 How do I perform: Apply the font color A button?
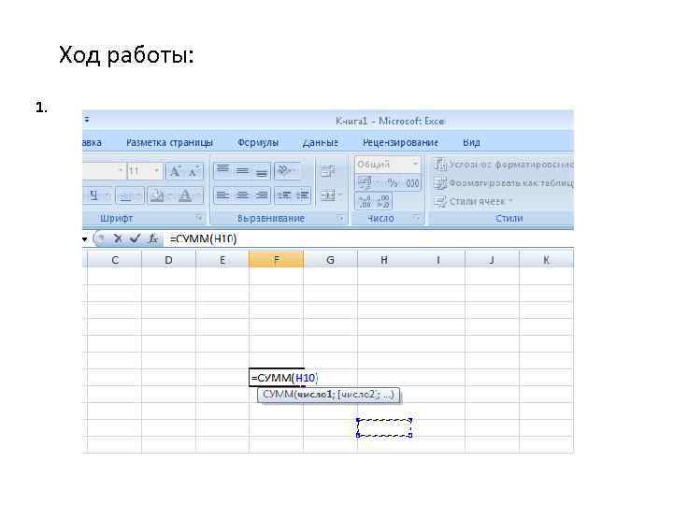(185, 195)
